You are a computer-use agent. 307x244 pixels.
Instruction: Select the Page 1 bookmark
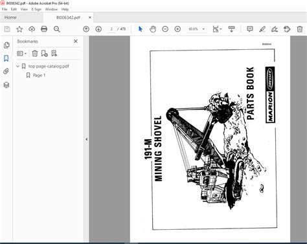(x=39, y=75)
